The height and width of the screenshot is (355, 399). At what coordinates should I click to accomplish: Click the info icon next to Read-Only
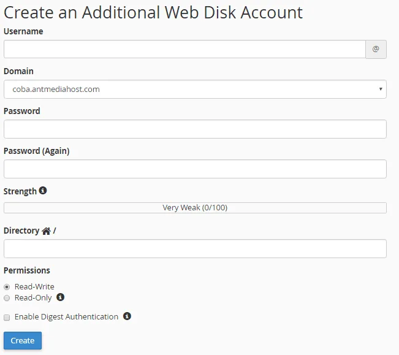[x=60, y=297]
